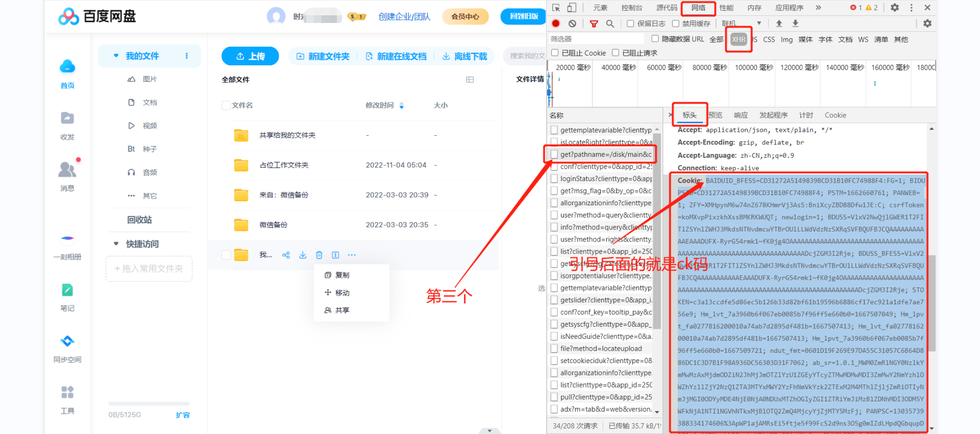Toggle device emulation toolbar icon
This screenshot has height=434, width=980.
pos(572,8)
